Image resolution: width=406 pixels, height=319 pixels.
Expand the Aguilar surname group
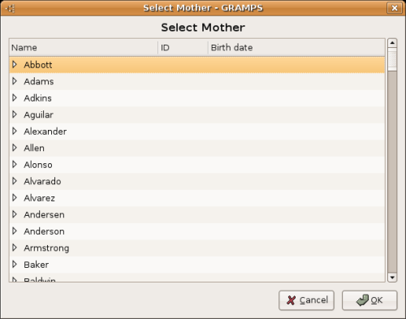(15, 114)
